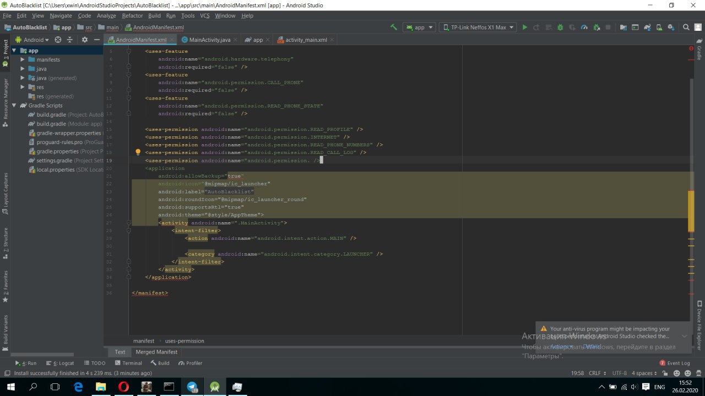The image size is (705, 396).
Task: Run the app with the green play button
Action: tap(525, 27)
